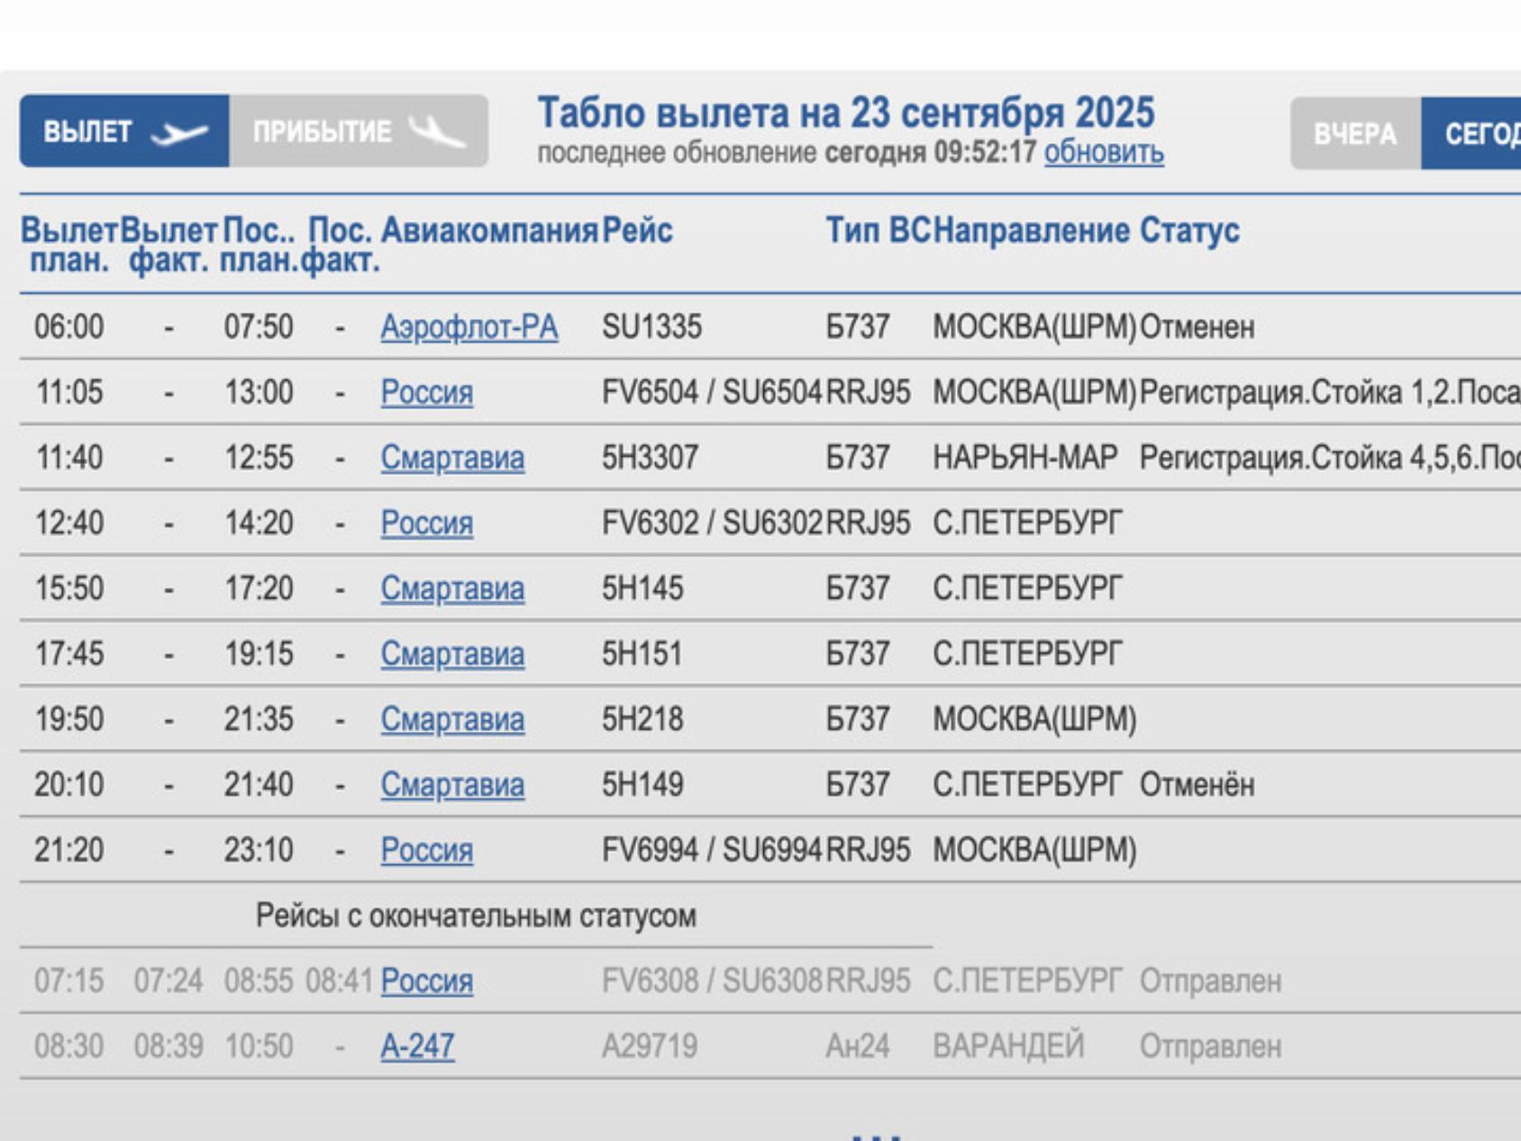Image resolution: width=1521 pixels, height=1141 pixels.
Task: Switch to the ВЧЕРА schedule tab
Action: [x=1354, y=134]
